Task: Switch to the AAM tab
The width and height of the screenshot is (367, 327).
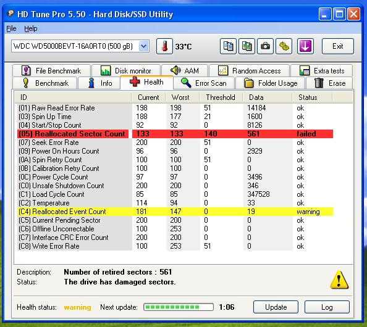Action: [x=185, y=70]
